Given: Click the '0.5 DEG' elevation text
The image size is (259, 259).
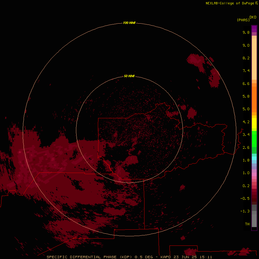Looking at the screenshot, I should point(144,257).
